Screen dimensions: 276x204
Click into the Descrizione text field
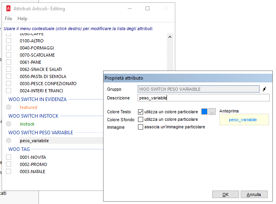click(x=203, y=98)
